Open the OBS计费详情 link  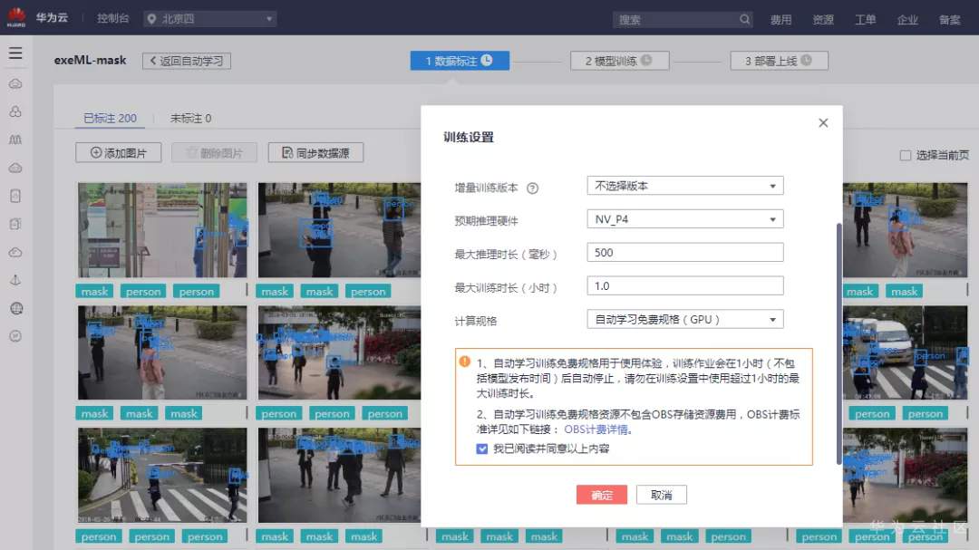(x=596, y=429)
